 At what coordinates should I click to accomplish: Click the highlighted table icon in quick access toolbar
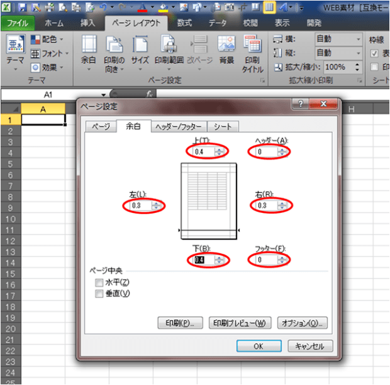coord(270,8)
